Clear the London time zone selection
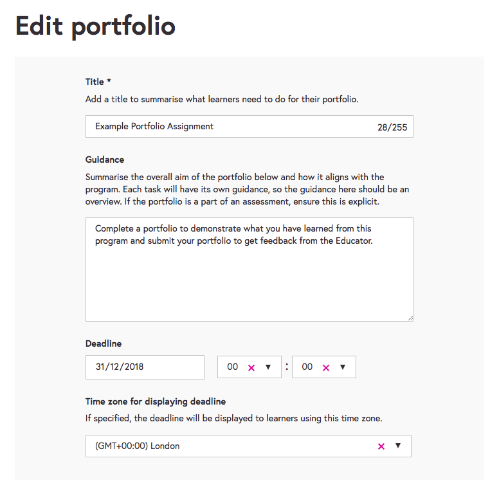 tap(381, 446)
